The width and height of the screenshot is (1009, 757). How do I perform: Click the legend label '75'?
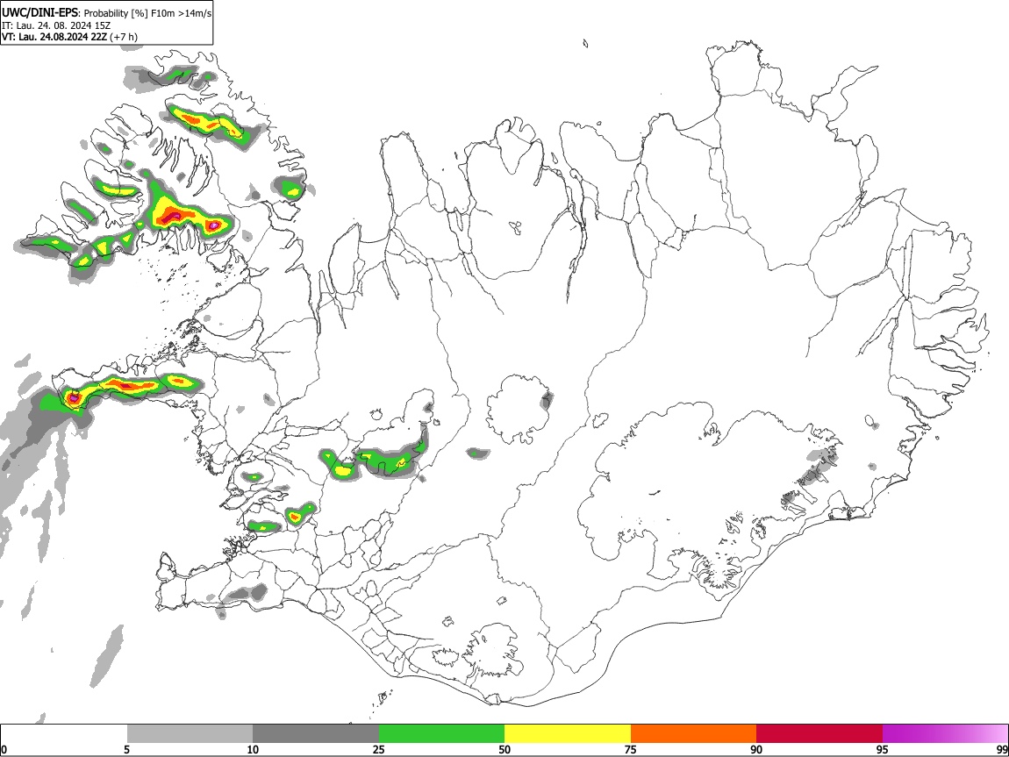pos(631,749)
